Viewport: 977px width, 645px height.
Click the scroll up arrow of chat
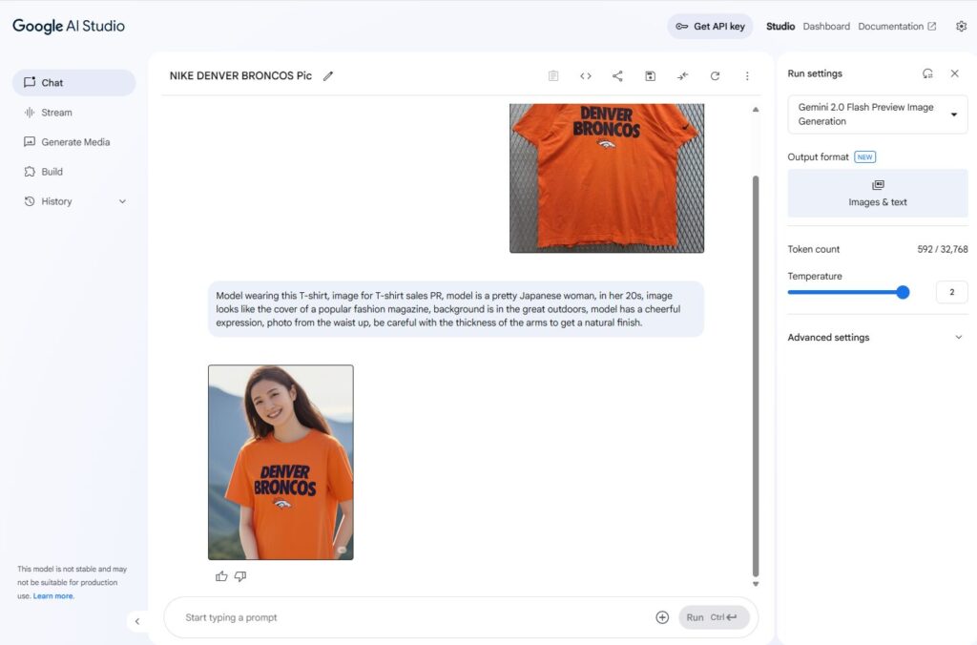756,110
